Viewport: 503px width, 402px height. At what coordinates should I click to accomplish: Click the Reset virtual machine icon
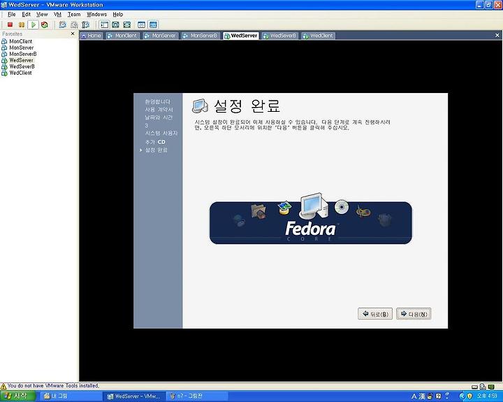tap(45, 24)
